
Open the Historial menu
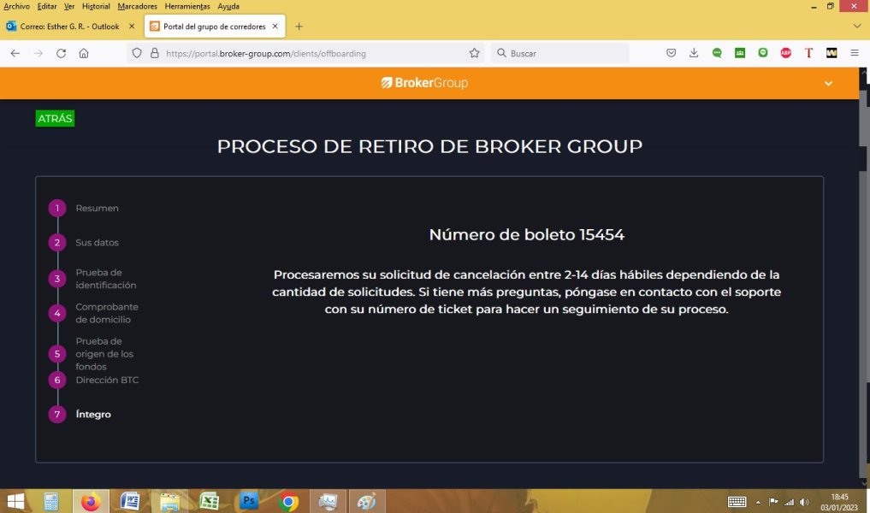96,6
